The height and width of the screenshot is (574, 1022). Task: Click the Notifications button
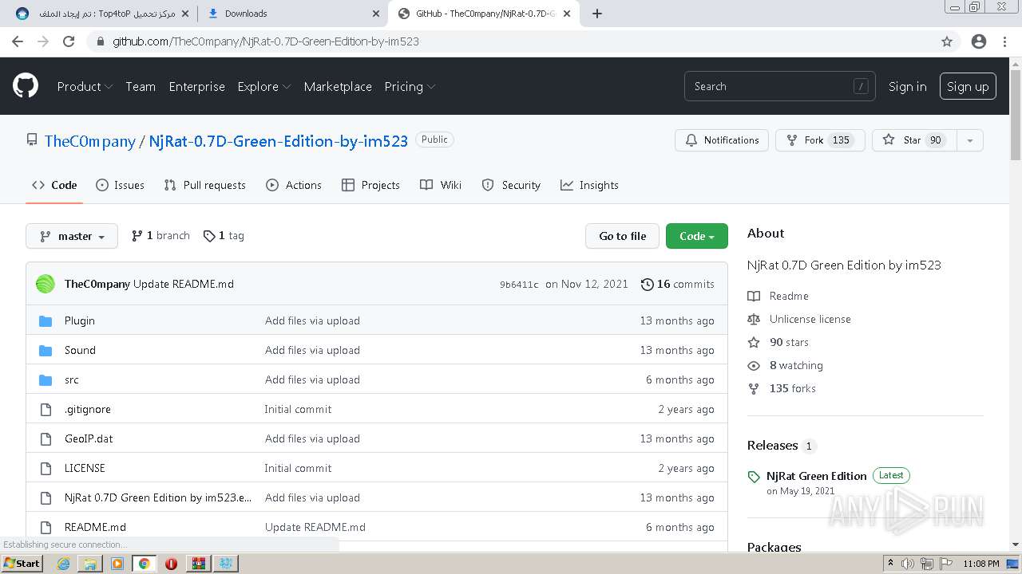pos(722,140)
